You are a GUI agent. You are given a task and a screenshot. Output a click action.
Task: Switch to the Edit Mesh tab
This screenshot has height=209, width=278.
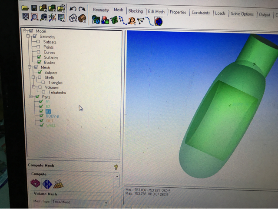click(x=156, y=12)
